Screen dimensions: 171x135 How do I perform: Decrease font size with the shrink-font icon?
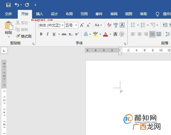pos(88,25)
